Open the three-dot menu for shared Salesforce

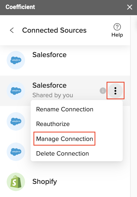tap(115, 91)
